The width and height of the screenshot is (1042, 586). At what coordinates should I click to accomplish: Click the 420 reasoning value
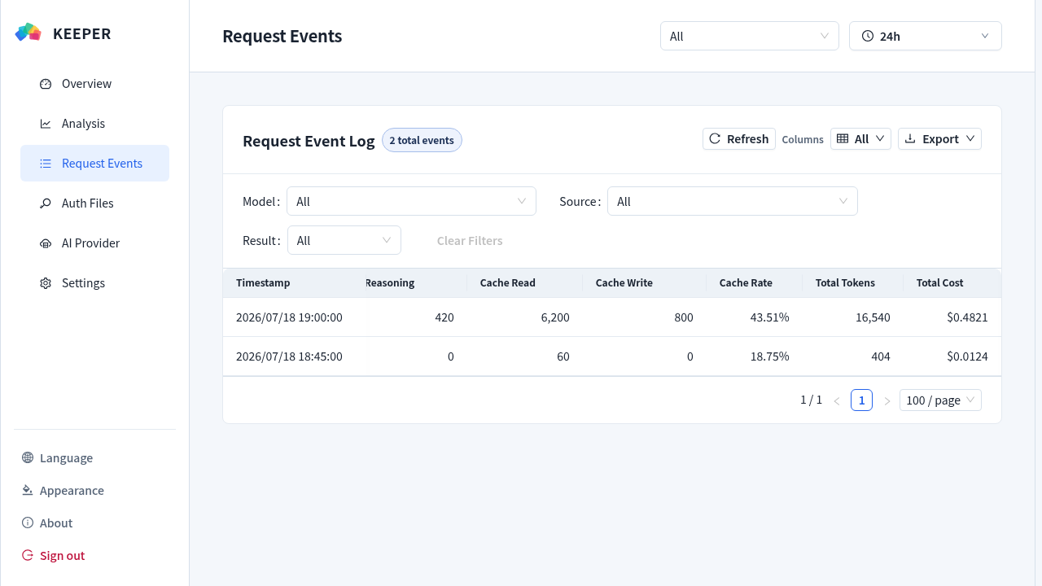tap(444, 317)
